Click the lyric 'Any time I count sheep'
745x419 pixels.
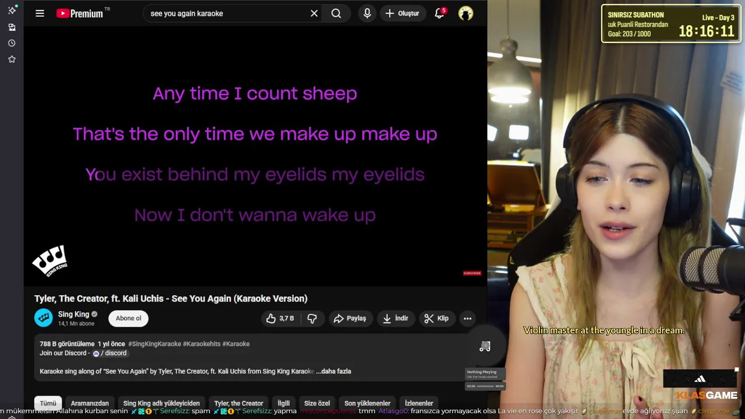(x=255, y=93)
